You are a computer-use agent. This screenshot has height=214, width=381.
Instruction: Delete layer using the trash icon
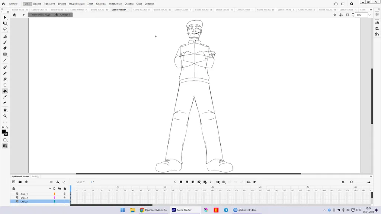tap(26, 182)
